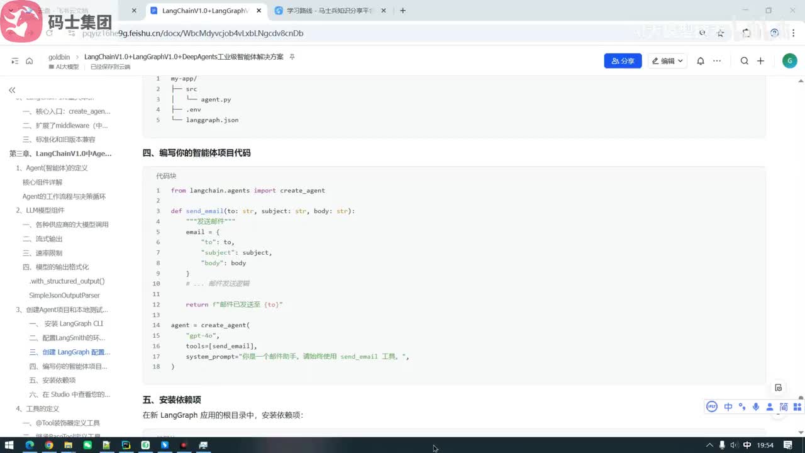Open File Explorer from taskbar
Screen dimensions: 805x453
(x=68, y=445)
